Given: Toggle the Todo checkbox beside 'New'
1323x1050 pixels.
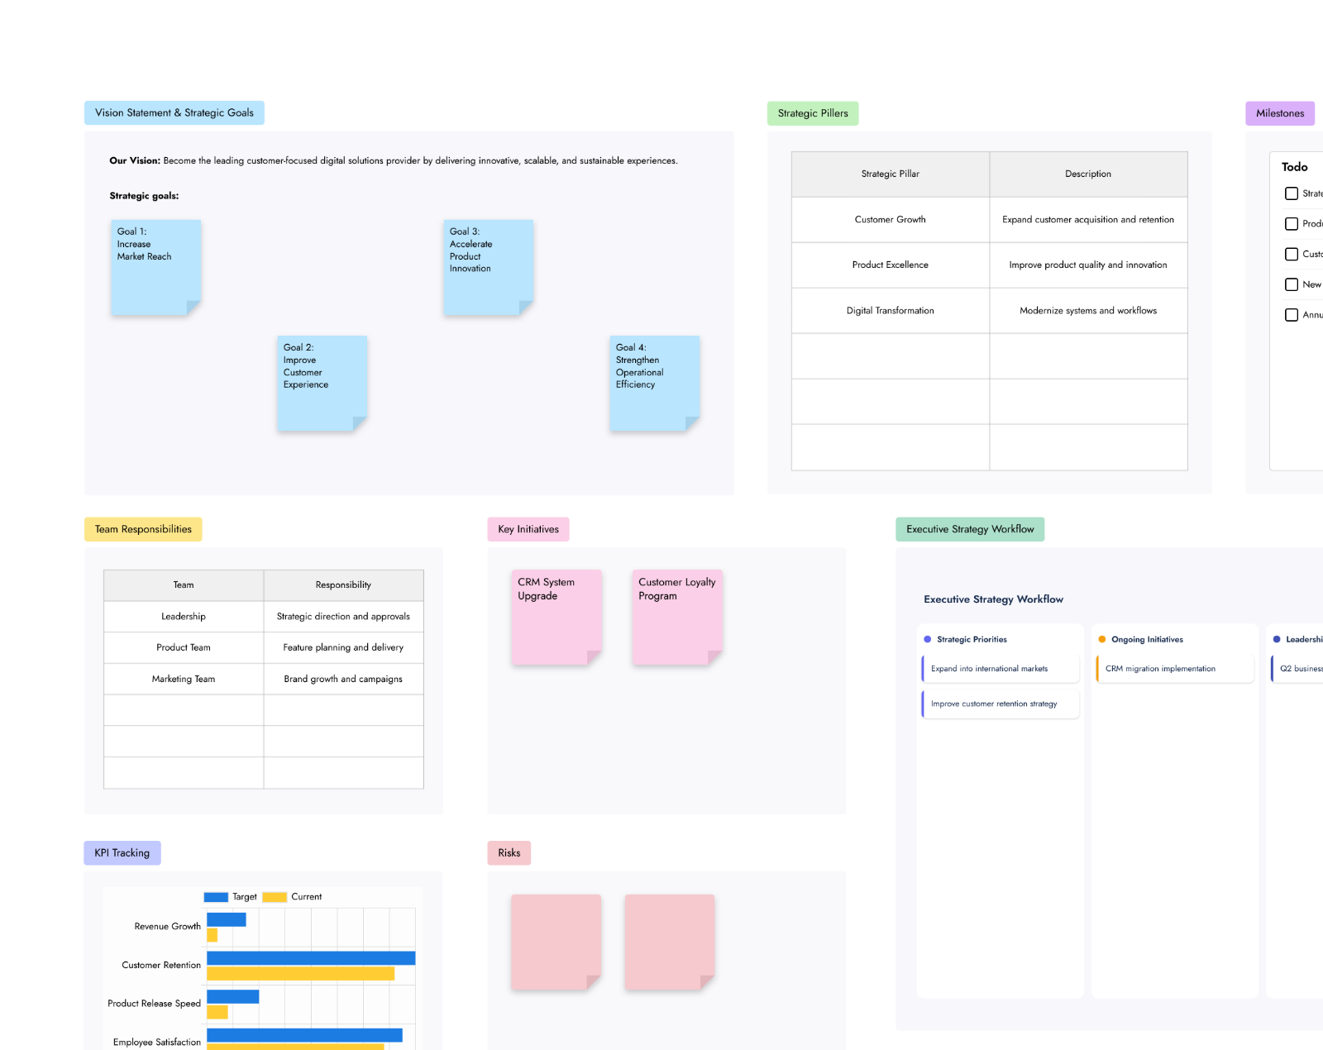Looking at the screenshot, I should [1291, 284].
